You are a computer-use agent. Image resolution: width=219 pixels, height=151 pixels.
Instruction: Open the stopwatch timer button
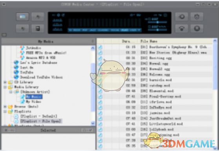[x=197, y=17]
